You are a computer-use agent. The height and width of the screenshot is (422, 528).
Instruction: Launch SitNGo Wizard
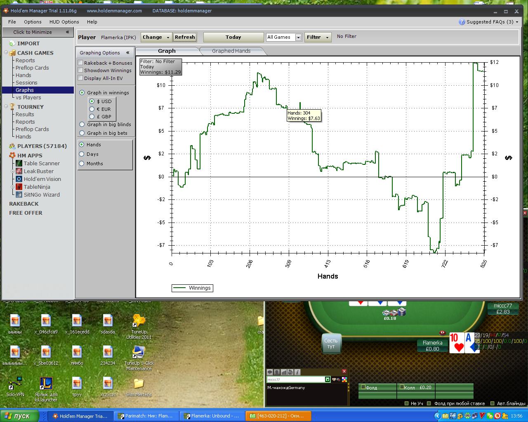pos(38,195)
